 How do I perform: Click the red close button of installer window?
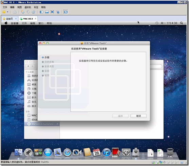(40, 43)
